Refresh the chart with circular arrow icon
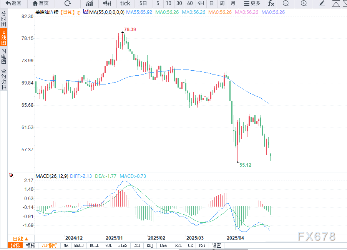The height and width of the screenshot is (250, 347). click(68, 3)
